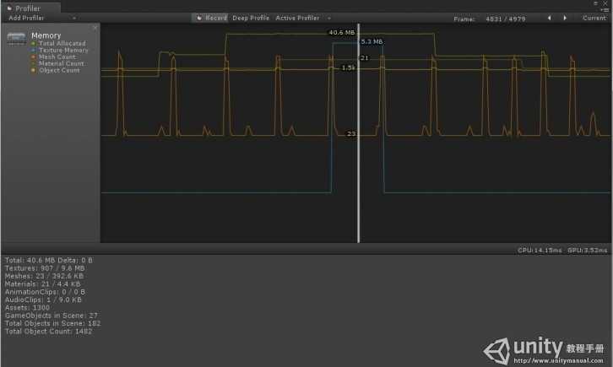The width and height of the screenshot is (613, 367).
Task: Select the Textures statistics line
Action: pyautogui.click(x=45, y=268)
